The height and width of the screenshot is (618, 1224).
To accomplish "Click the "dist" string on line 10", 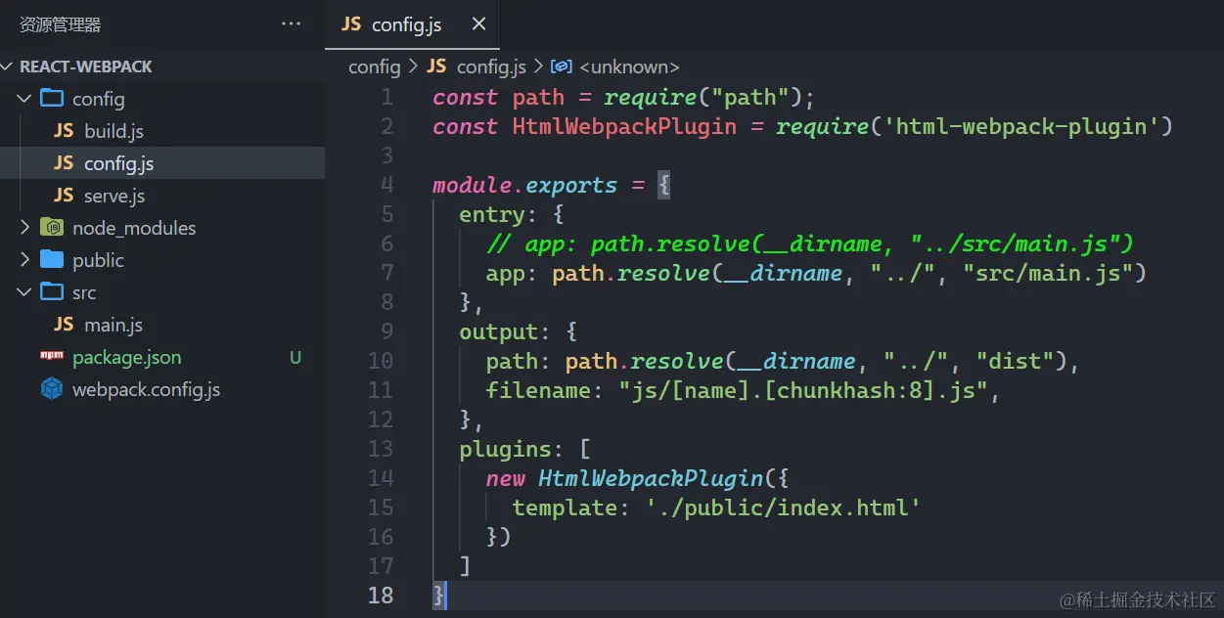I will tap(1015, 361).
